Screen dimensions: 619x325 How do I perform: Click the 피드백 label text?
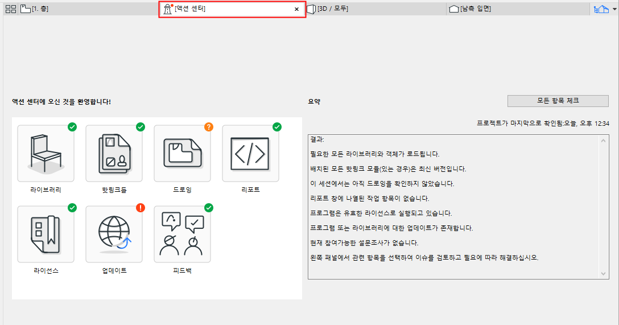click(x=183, y=270)
